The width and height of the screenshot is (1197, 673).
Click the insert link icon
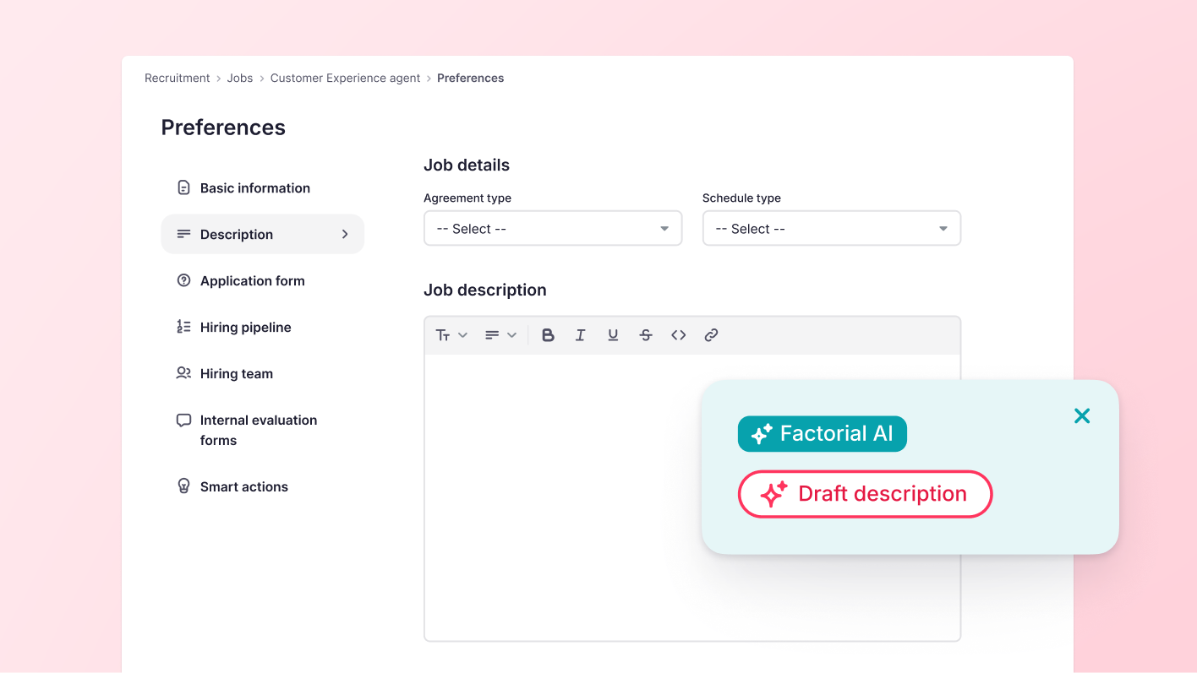(711, 335)
